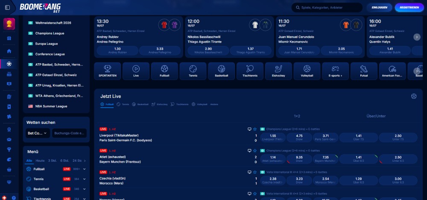
Task: Open the clover icon in sidebar
Action: coord(9,117)
